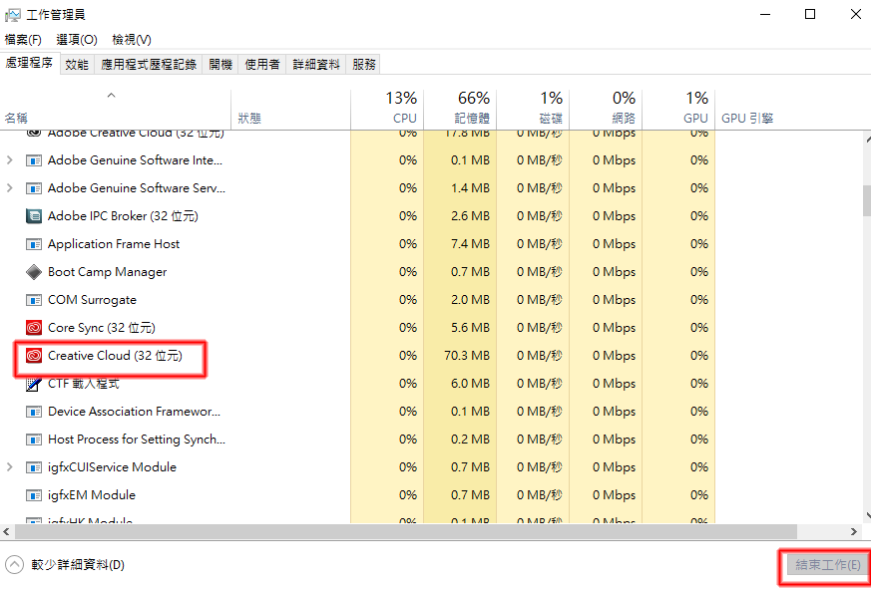Select the CTF 載入程式 pen icon
The height and width of the screenshot is (589, 871).
tap(35, 384)
